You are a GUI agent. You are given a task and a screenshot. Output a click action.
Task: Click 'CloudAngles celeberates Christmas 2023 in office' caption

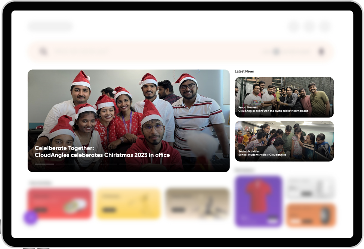(102, 155)
